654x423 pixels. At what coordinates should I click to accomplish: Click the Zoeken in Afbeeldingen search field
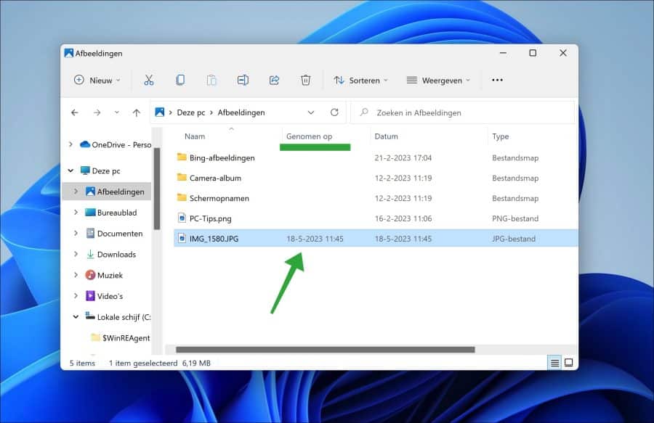point(461,112)
